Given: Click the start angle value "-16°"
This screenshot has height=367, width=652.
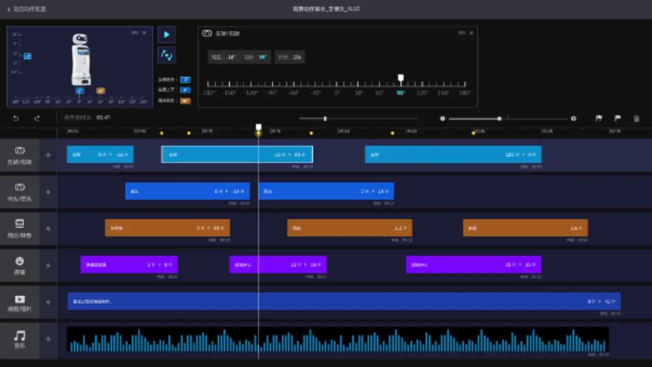Looking at the screenshot, I should tap(231, 57).
